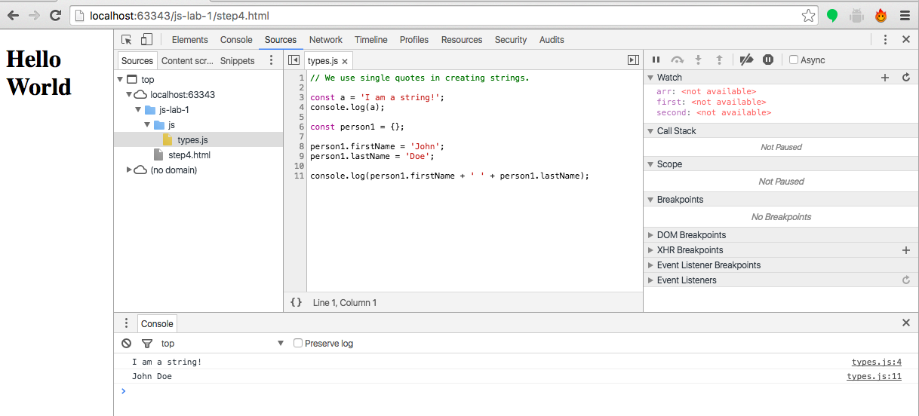919x416 pixels.
Task: Enable Preserve log checkbox
Action: 298,344
